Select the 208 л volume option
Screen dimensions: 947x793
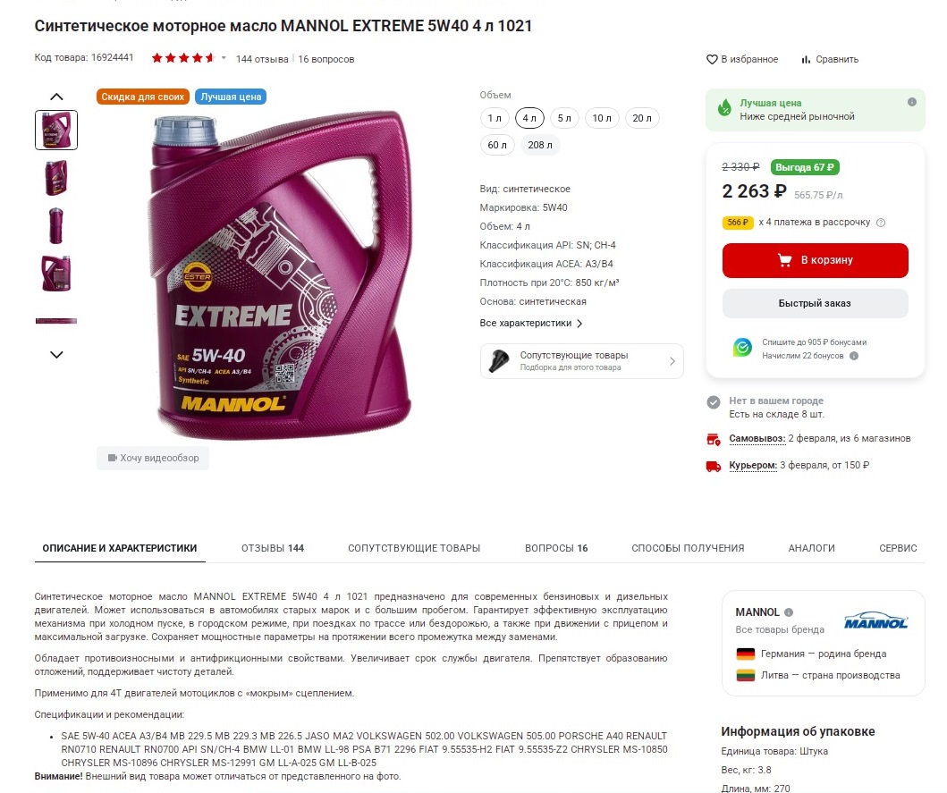(x=540, y=145)
